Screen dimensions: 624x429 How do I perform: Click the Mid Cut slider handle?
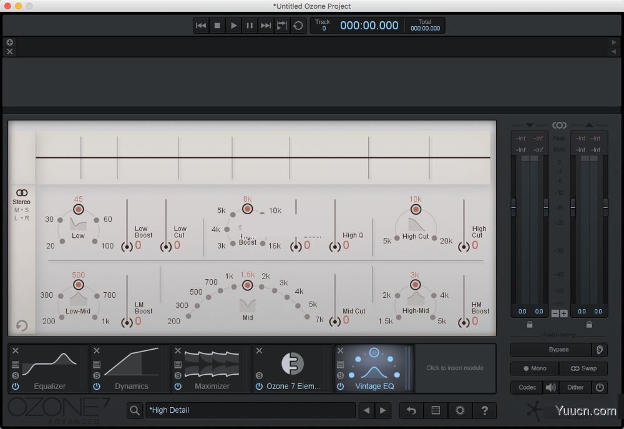334,322
